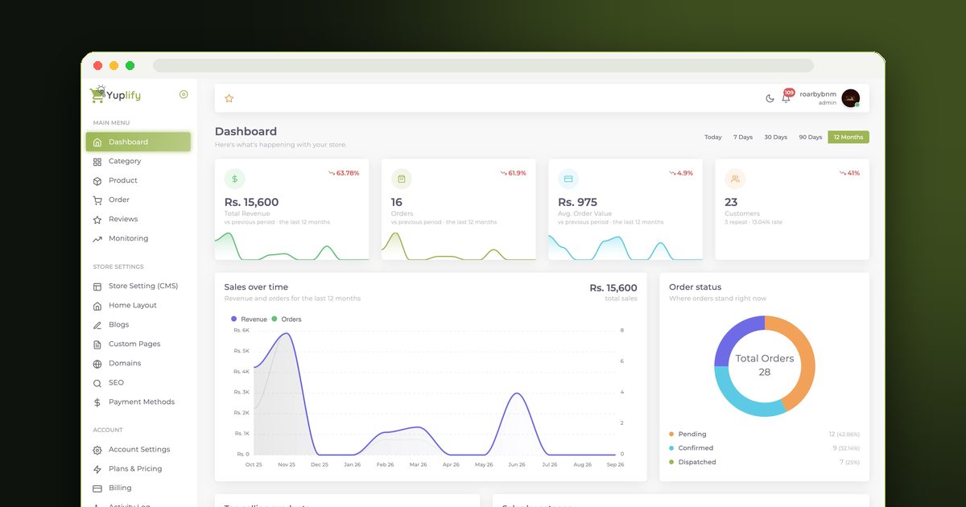Screen dimensions: 966x507
Task: Click the green dollar Total Revenue icon
Action: tap(234, 179)
